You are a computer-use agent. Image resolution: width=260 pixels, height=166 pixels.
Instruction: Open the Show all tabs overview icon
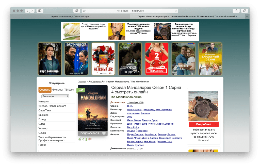(245, 11)
